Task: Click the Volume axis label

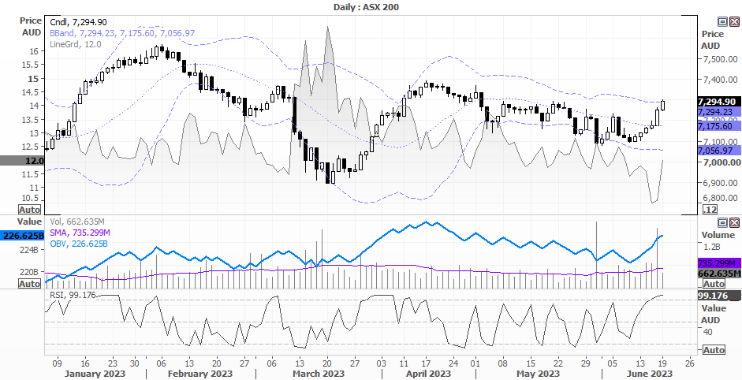Action: (x=718, y=235)
